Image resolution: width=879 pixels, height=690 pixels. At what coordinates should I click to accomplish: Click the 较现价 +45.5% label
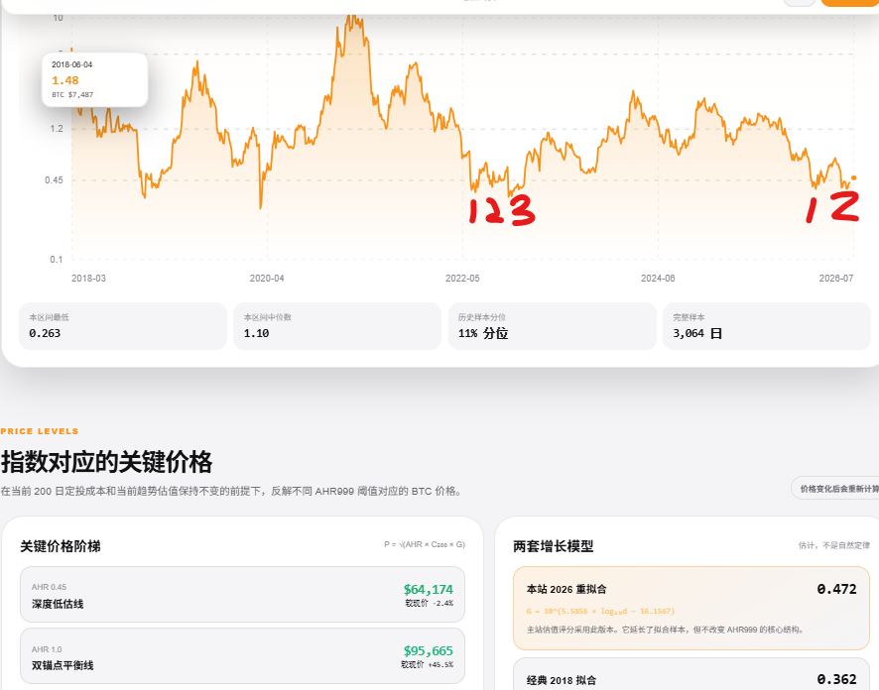tap(428, 665)
